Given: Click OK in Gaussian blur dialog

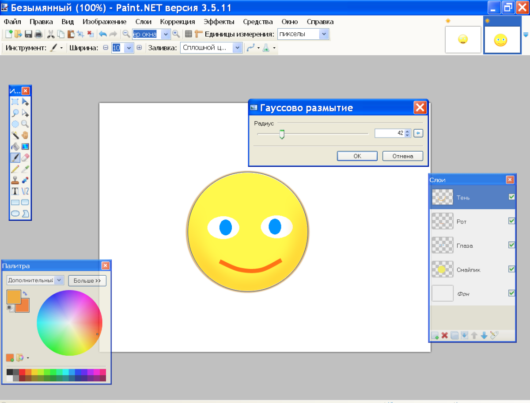Looking at the screenshot, I should pyautogui.click(x=357, y=156).
